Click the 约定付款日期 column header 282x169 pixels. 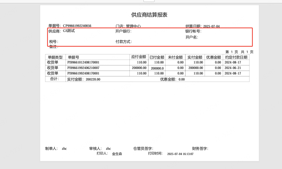(236, 57)
